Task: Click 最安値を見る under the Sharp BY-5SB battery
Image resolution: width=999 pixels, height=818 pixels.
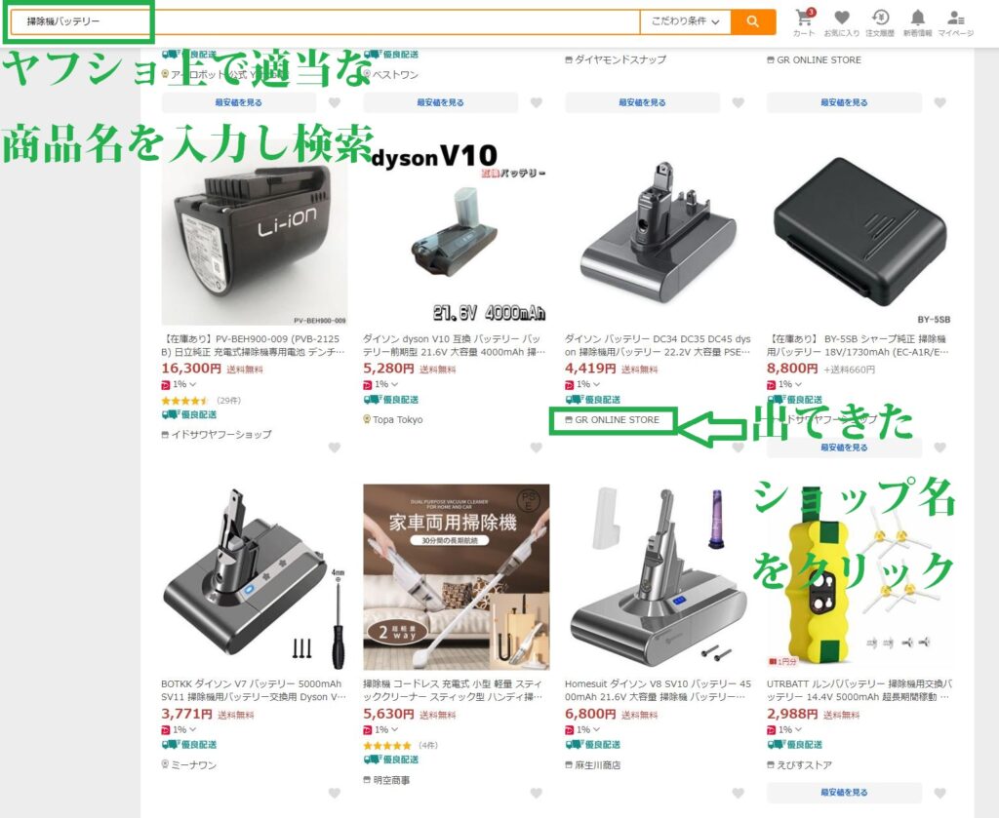Action: pyautogui.click(x=844, y=448)
